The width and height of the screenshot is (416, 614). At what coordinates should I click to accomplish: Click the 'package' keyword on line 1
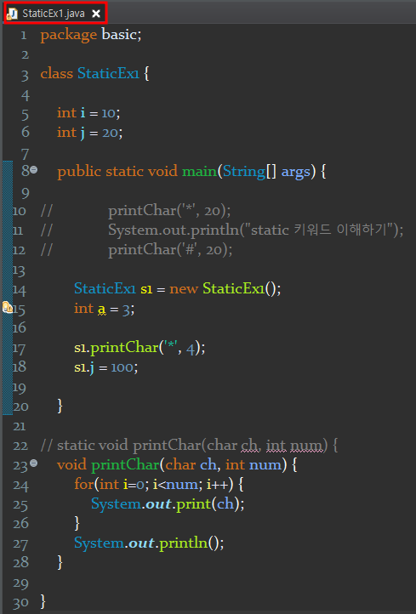(x=69, y=35)
